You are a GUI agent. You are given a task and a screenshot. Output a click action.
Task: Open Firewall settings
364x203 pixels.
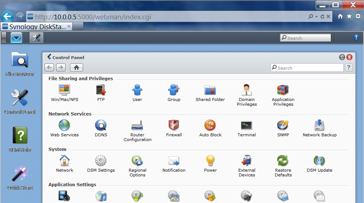click(174, 128)
